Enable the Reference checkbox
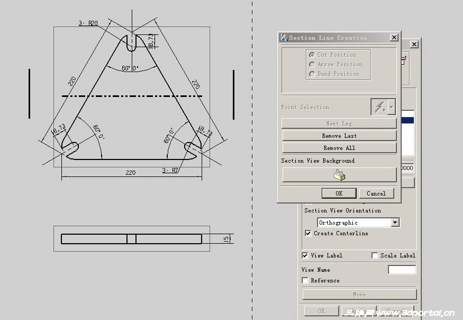 pos(305,280)
